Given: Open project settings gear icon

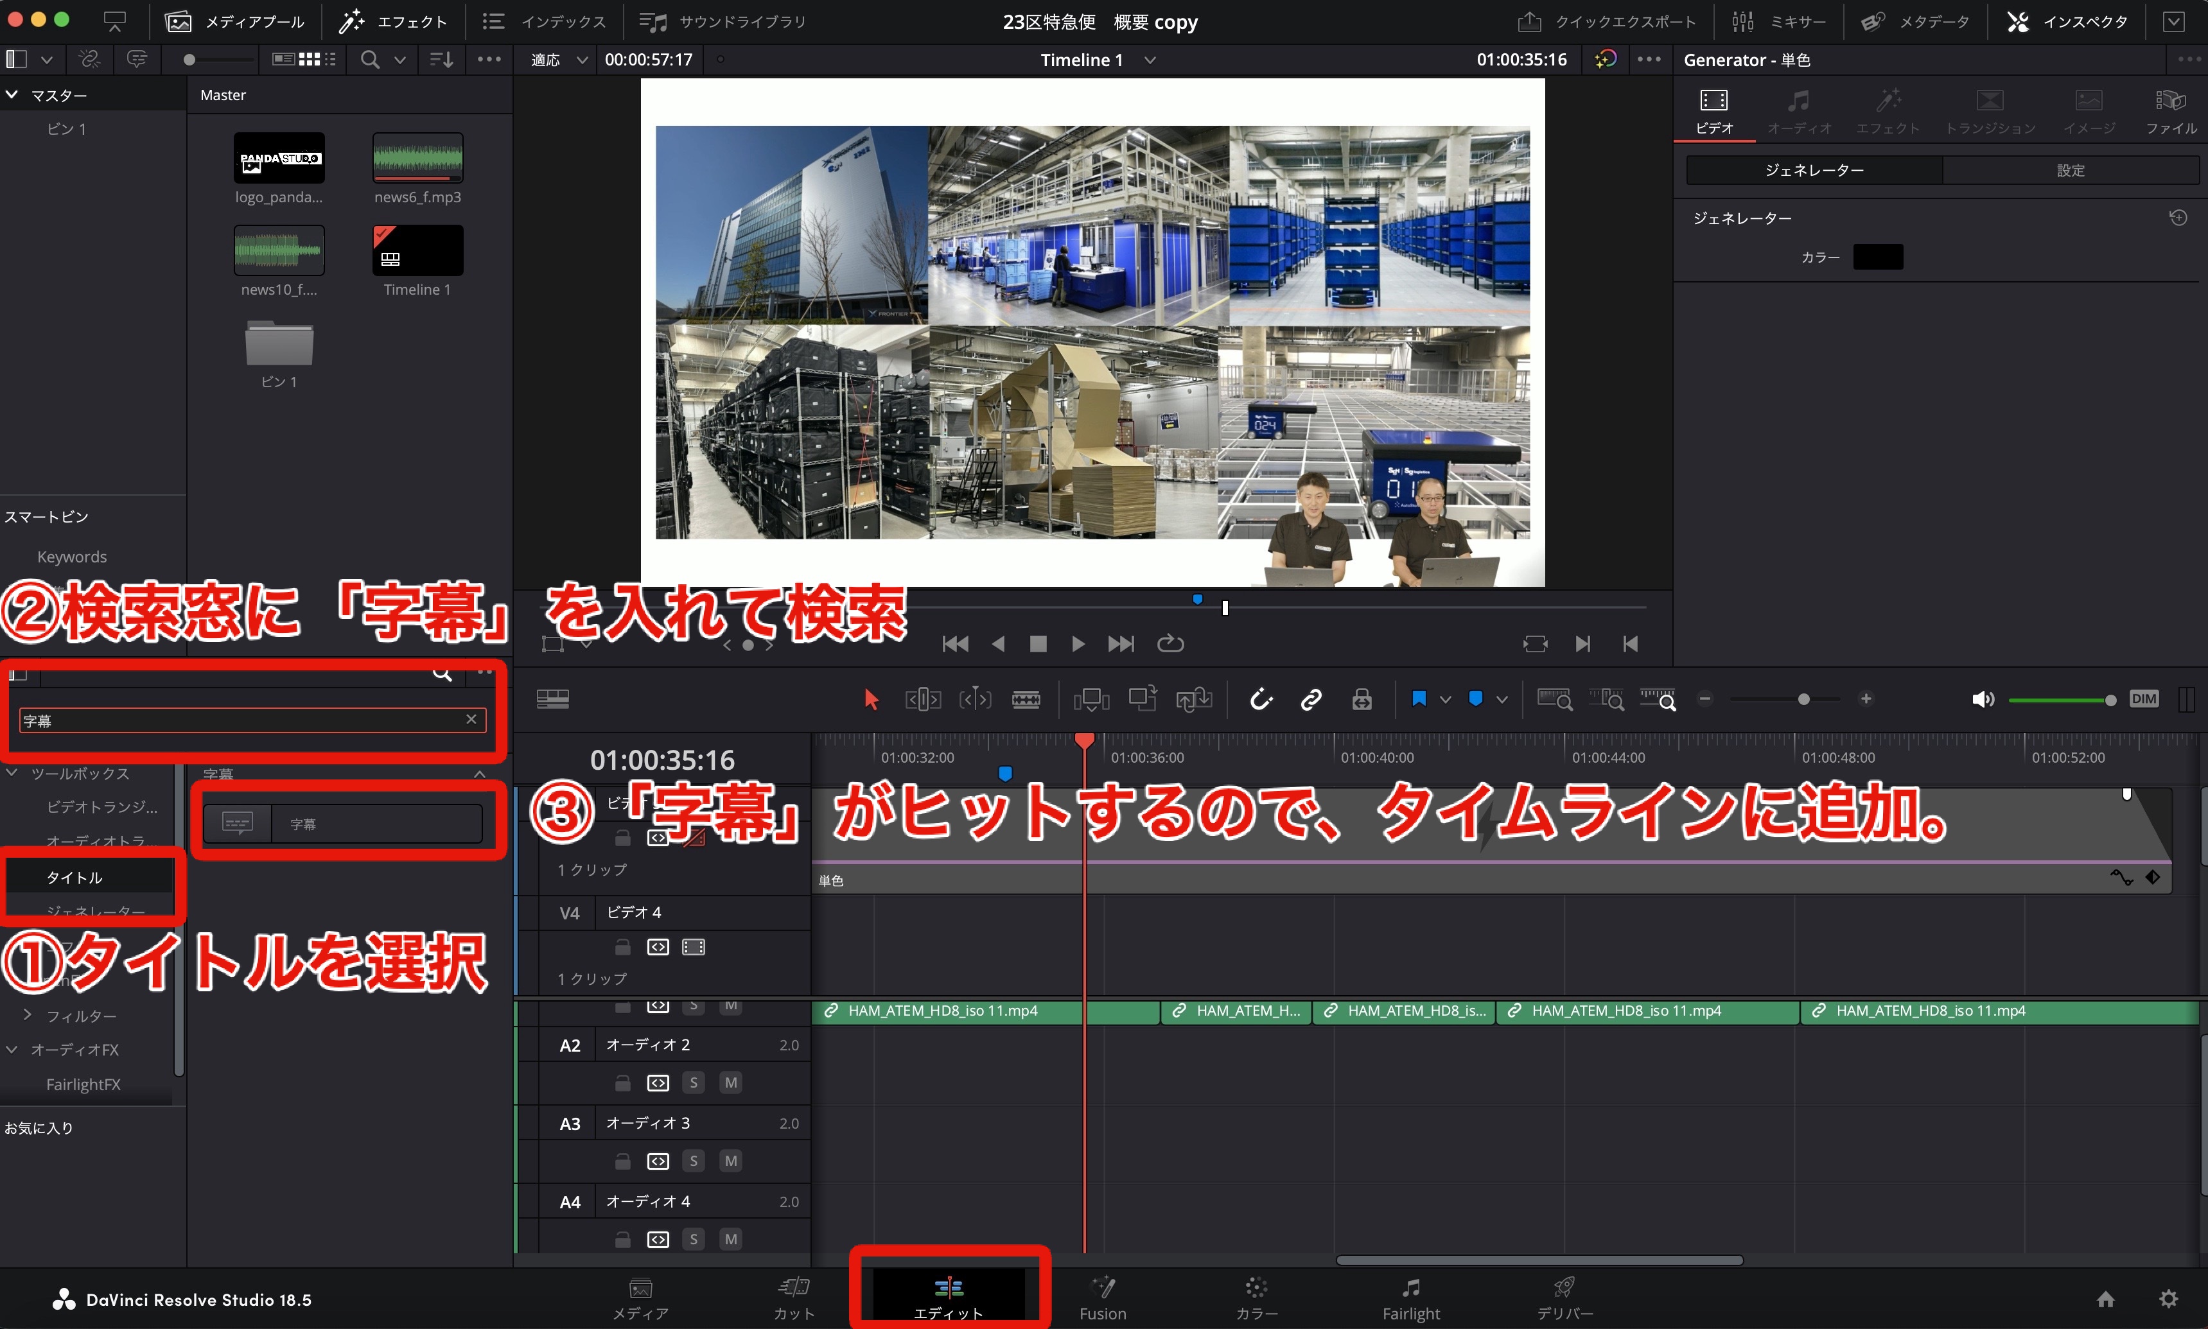Looking at the screenshot, I should click(x=2169, y=1299).
